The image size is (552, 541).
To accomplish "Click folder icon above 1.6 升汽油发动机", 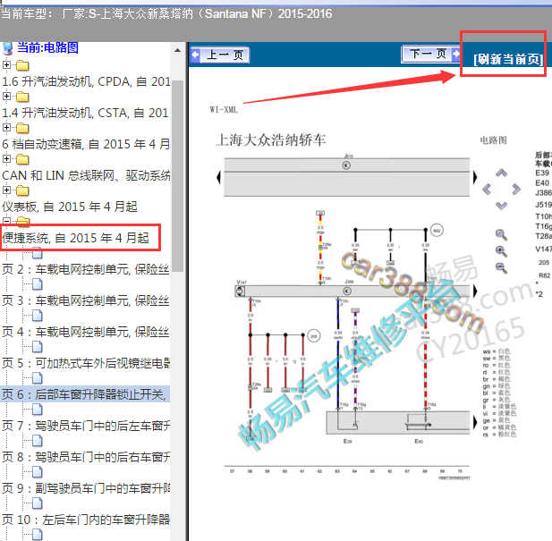I will pyautogui.click(x=22, y=65).
